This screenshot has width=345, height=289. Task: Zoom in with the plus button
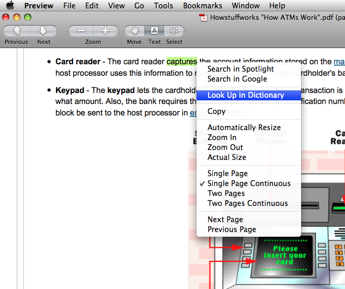106,31
